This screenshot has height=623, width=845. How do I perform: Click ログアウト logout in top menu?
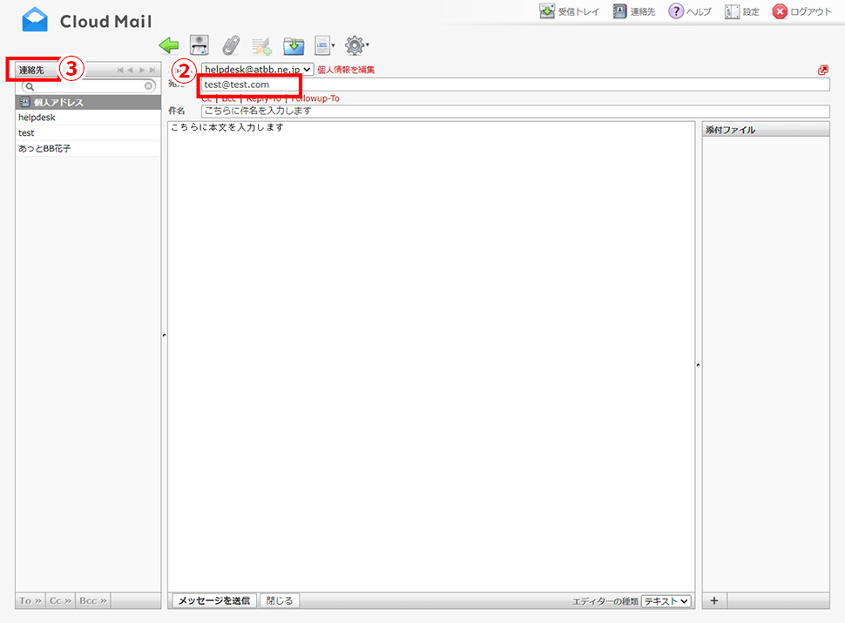tap(801, 11)
